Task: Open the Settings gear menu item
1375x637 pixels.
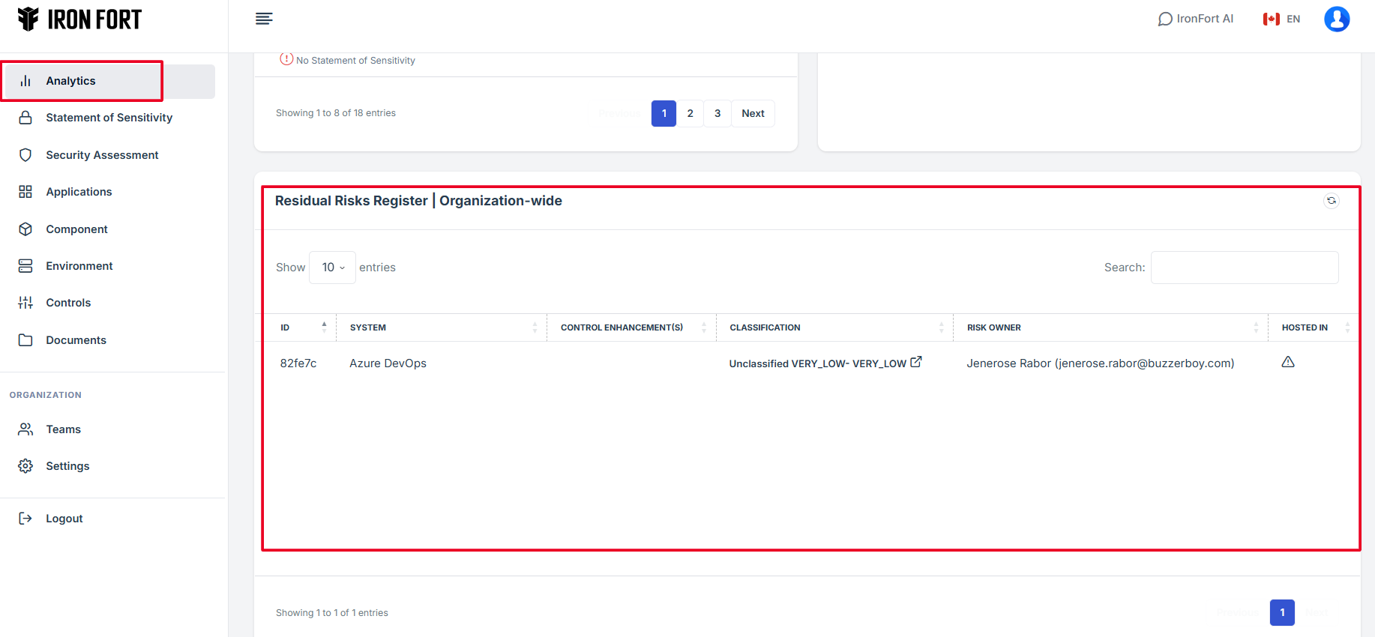Action: pos(67,466)
